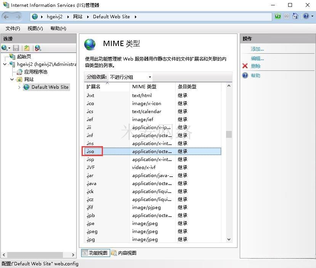Click the green refresh page icon

click(x=278, y=16)
